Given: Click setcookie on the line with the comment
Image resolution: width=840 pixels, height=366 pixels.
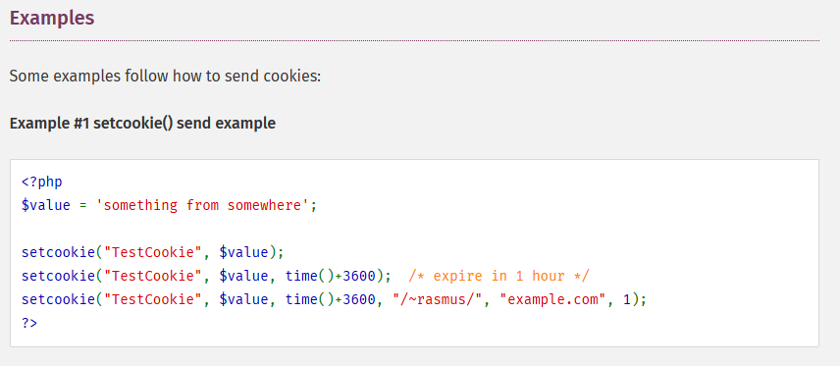Looking at the screenshot, I should (x=59, y=276).
